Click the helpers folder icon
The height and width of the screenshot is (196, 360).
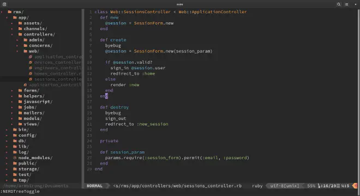click(20, 96)
